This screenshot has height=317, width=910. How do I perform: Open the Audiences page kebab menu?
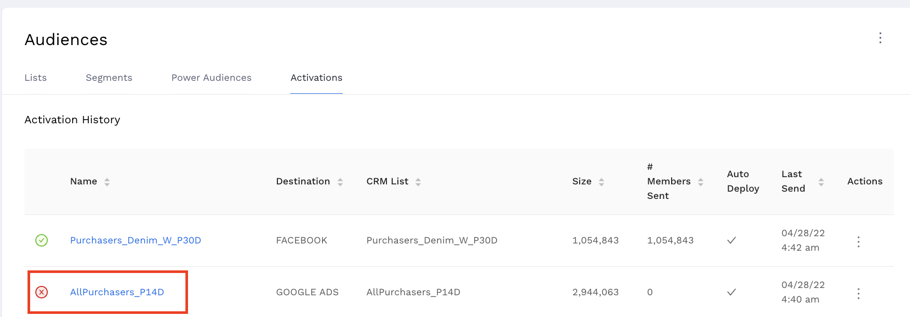(880, 38)
